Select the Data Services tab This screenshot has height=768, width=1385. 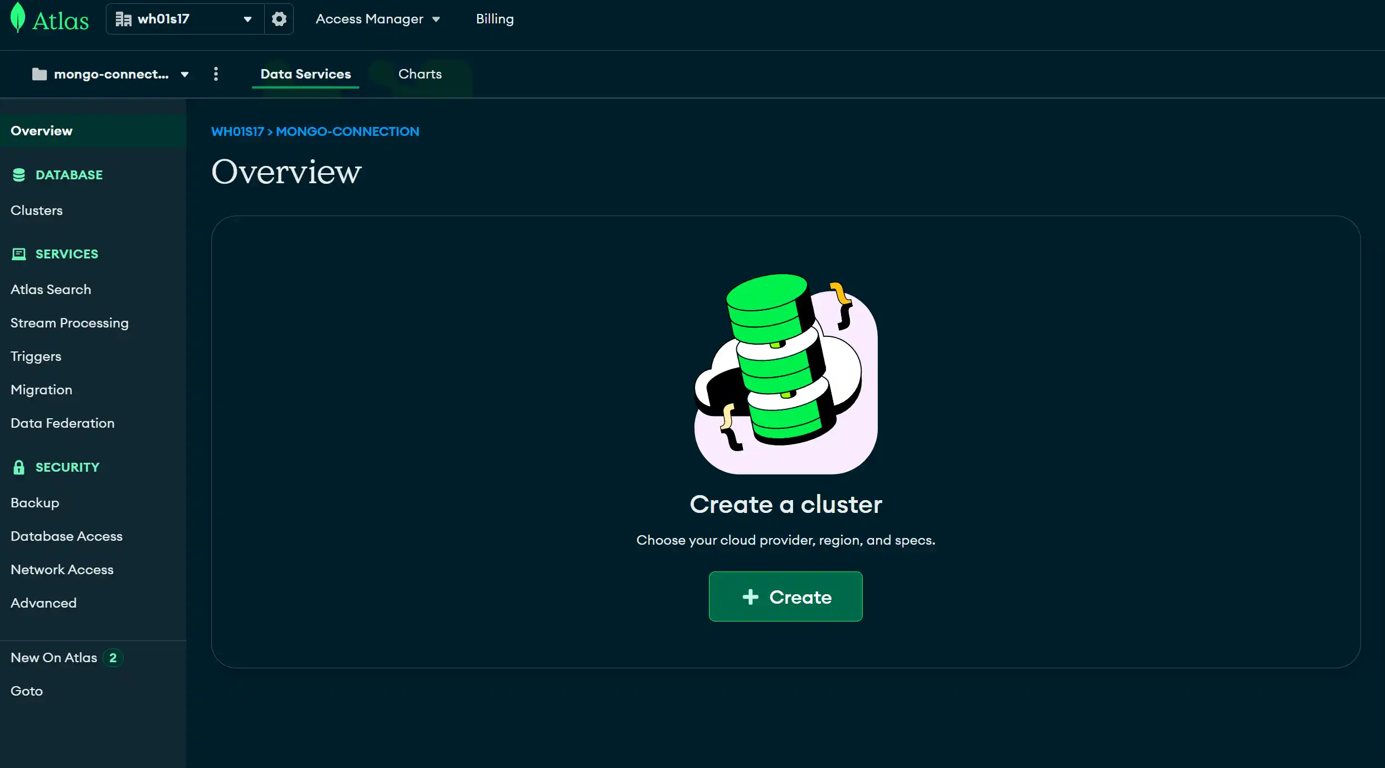pyautogui.click(x=305, y=74)
